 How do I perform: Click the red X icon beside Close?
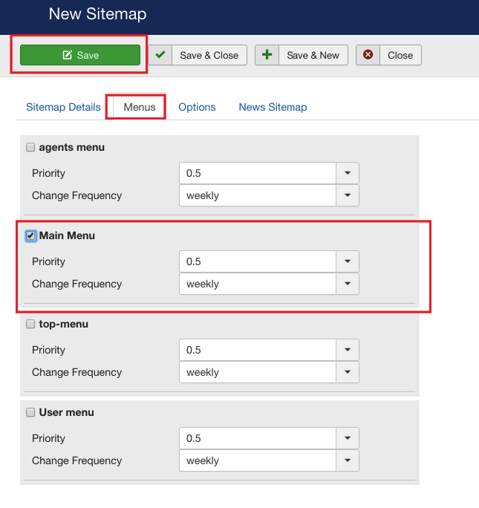368,55
